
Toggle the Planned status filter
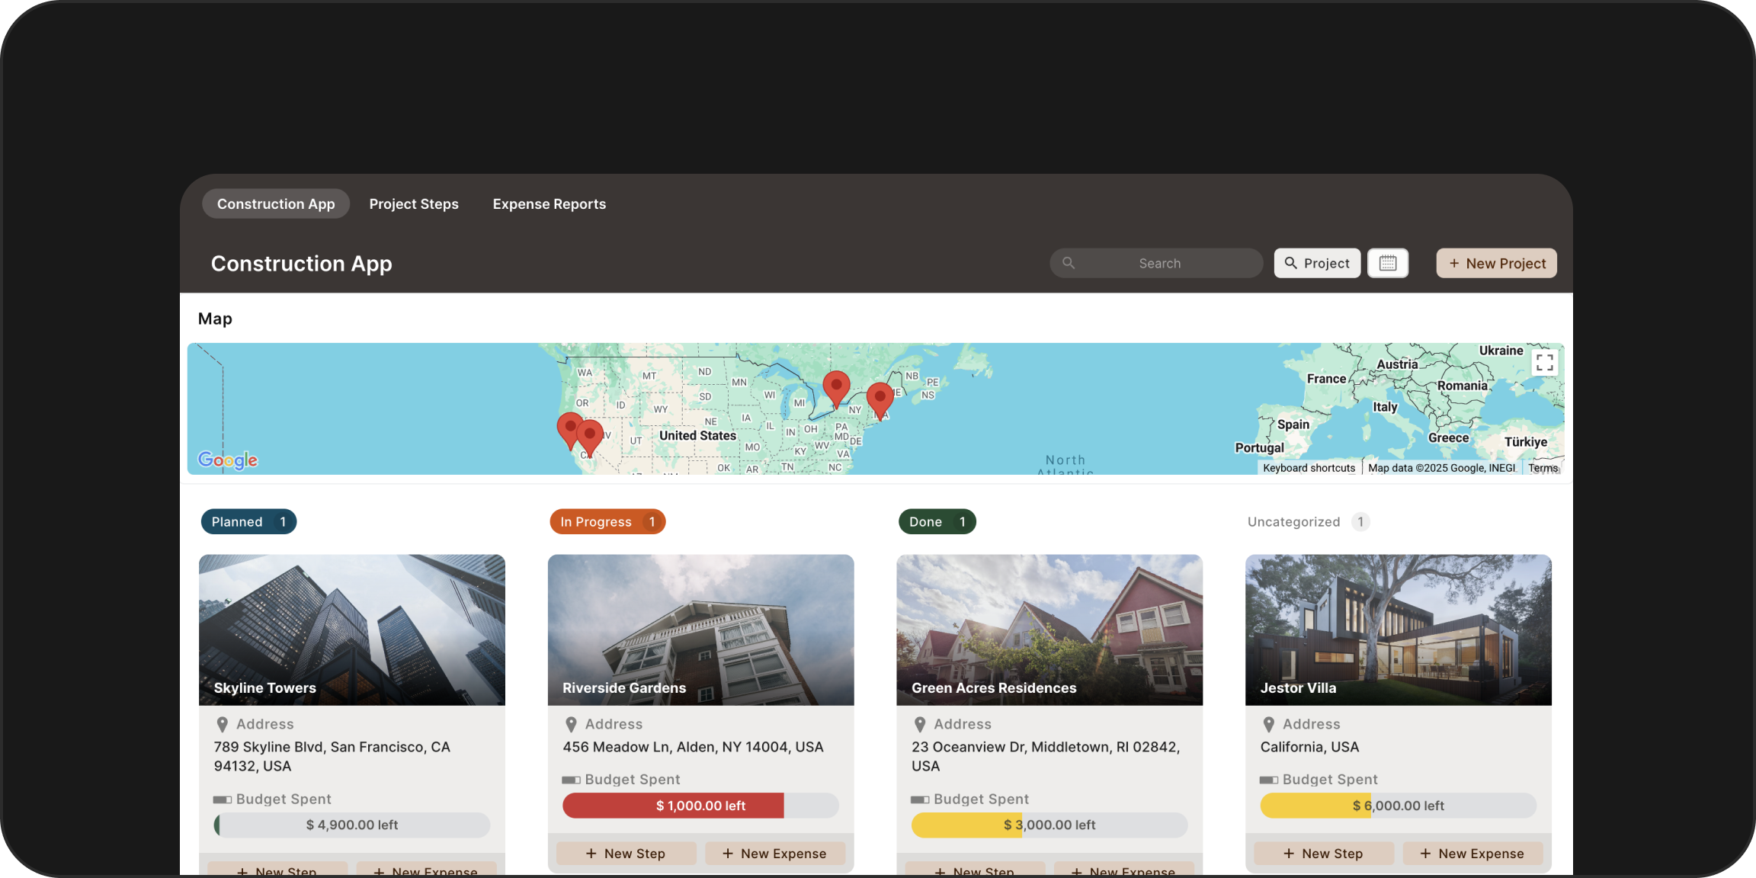[x=248, y=521]
